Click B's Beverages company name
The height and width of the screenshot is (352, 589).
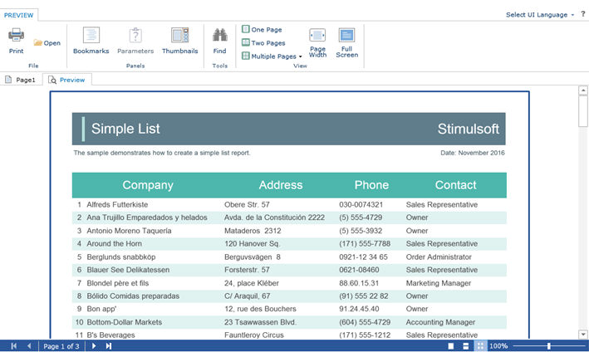[x=110, y=335]
